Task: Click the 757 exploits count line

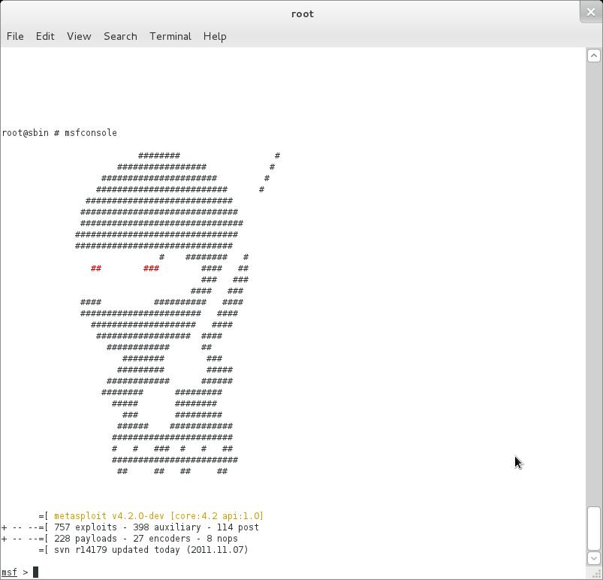Action: coord(156,527)
